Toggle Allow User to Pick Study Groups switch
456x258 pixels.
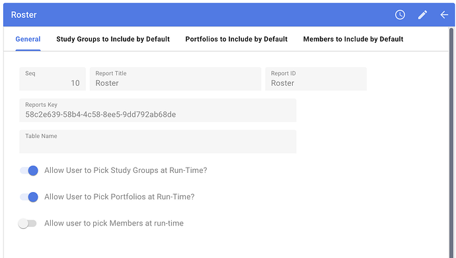pyautogui.click(x=29, y=170)
